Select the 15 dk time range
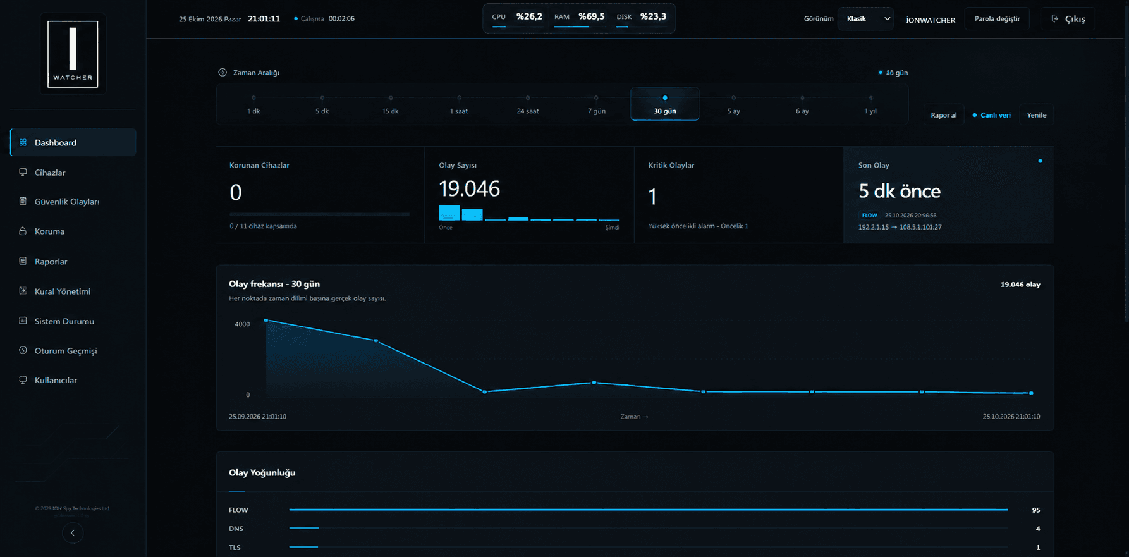Image resolution: width=1129 pixels, height=557 pixels. [391, 104]
